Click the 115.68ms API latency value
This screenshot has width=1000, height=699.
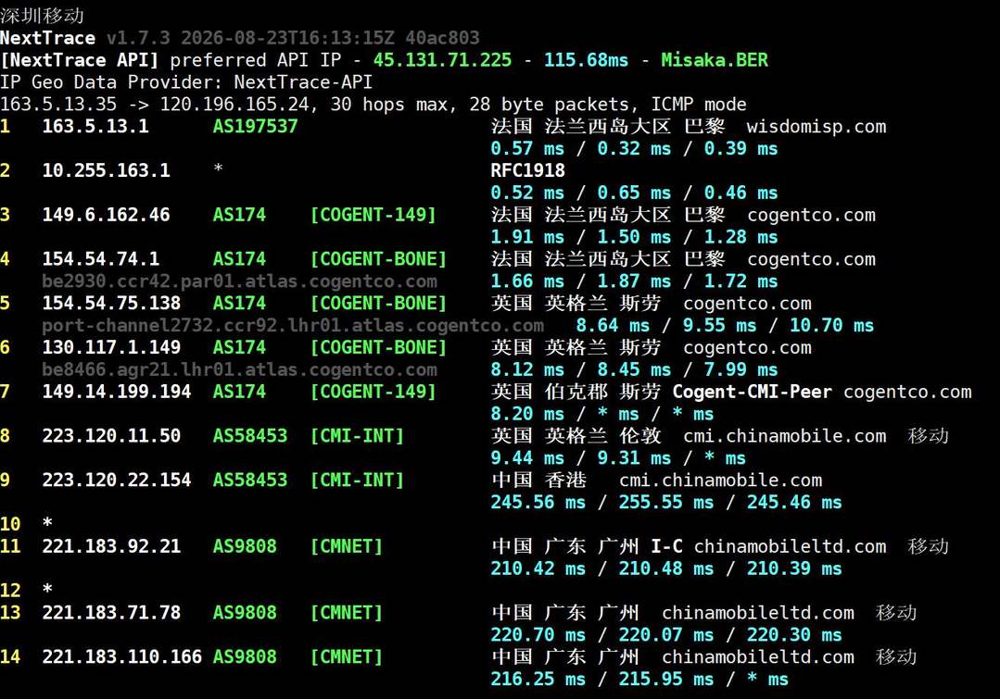click(586, 60)
